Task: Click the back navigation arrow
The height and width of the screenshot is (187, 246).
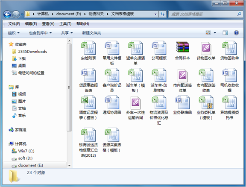Action: 7,15
